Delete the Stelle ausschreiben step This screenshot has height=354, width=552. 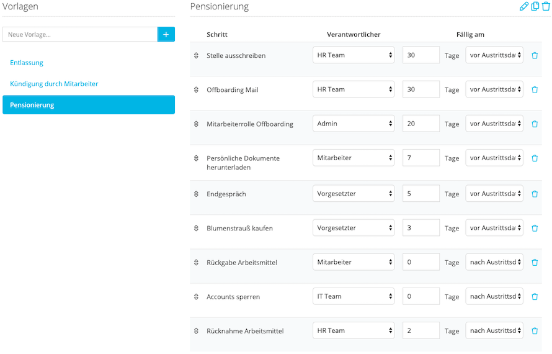click(535, 55)
